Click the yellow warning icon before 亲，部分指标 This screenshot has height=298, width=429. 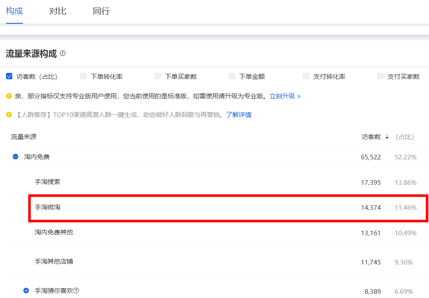[x=9, y=96]
